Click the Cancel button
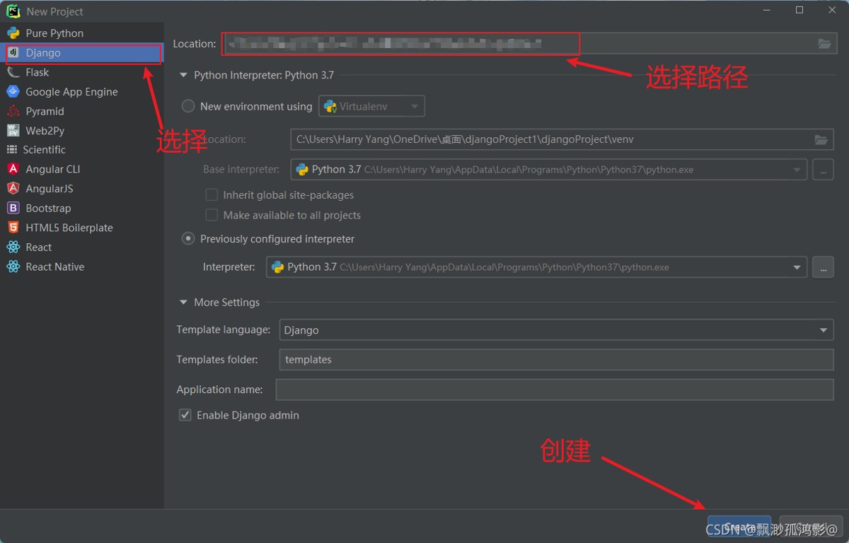 coord(810,527)
